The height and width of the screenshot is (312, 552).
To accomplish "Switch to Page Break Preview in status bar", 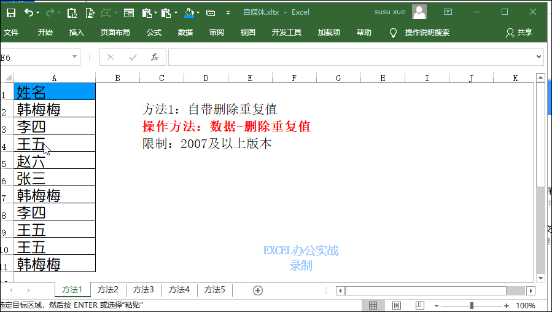I will pos(419,305).
